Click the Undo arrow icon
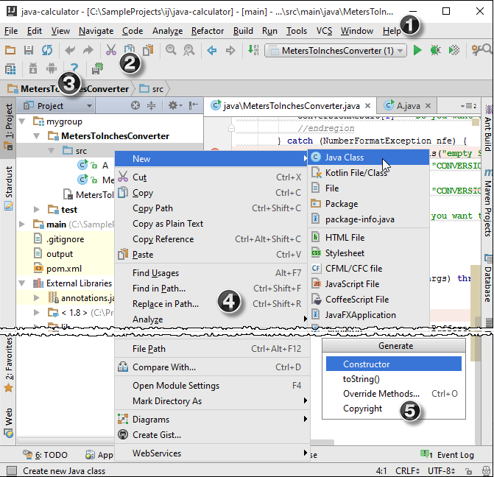 coord(70,51)
